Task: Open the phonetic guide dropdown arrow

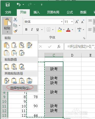Action: point(83,30)
